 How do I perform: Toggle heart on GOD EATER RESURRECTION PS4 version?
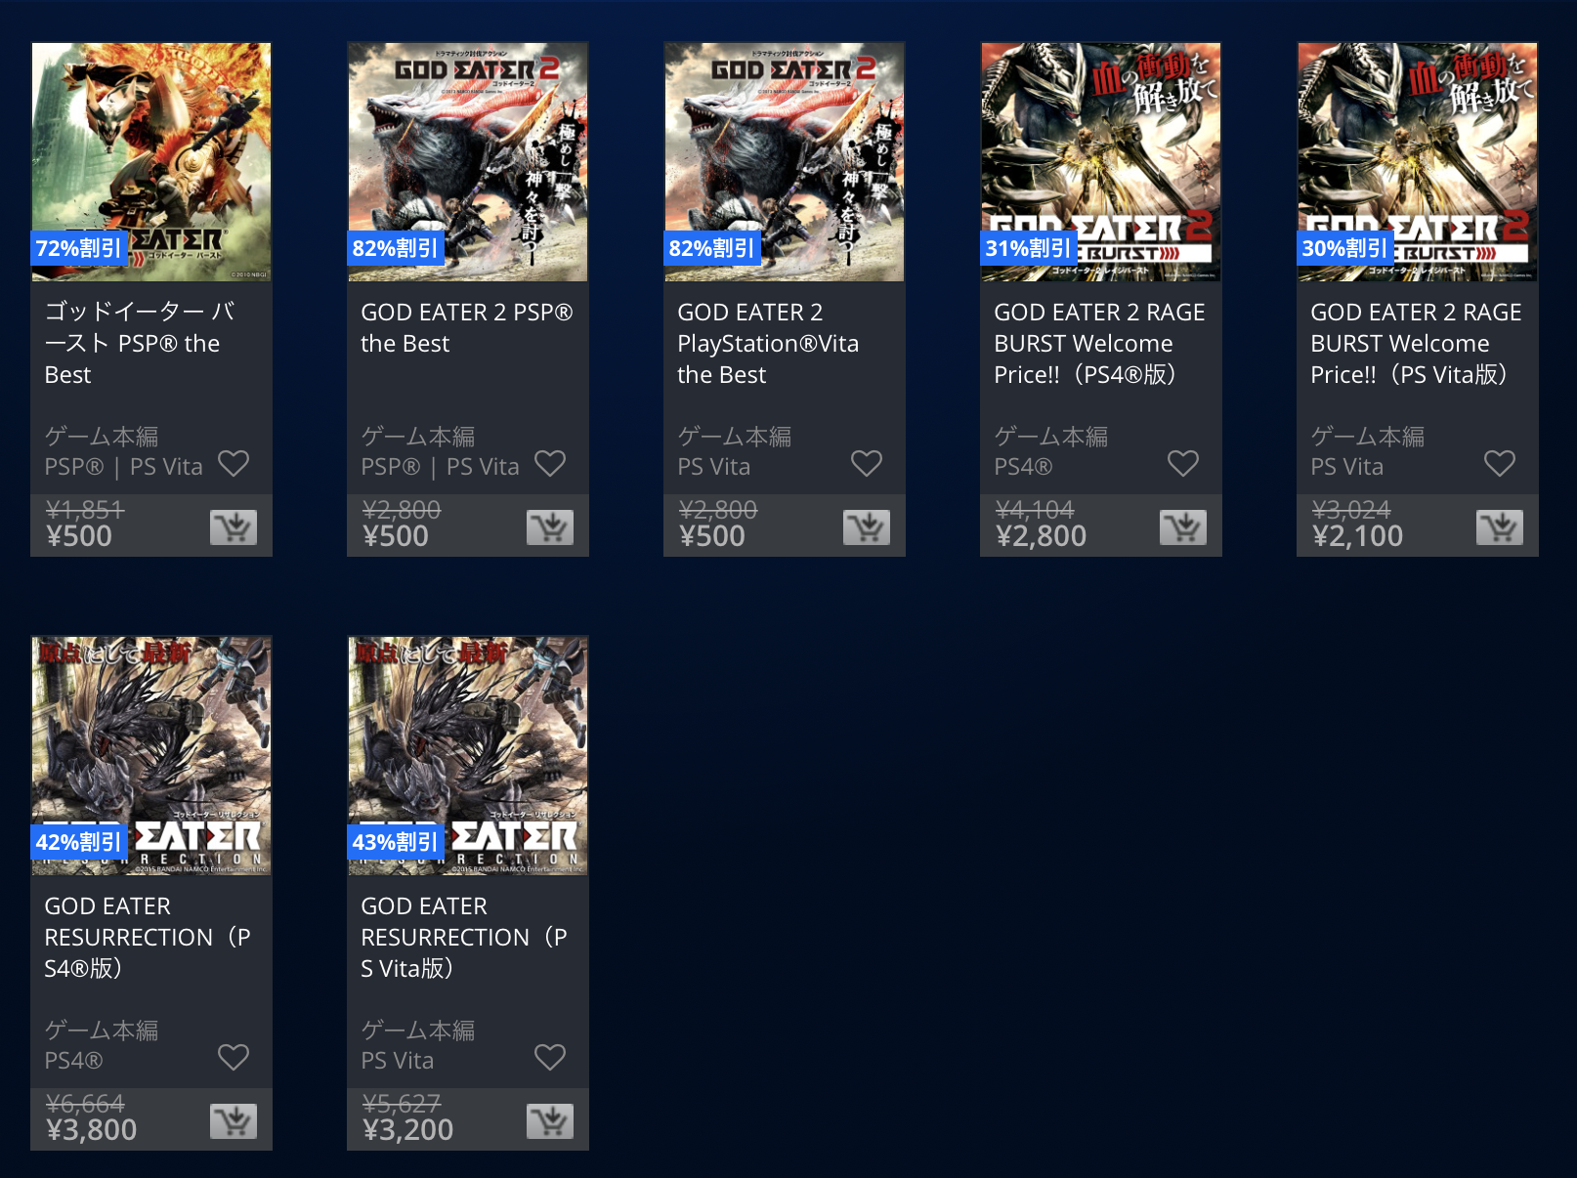pos(234,1057)
